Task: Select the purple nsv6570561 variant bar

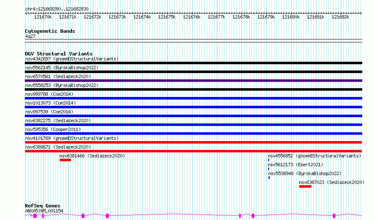Action: [193, 81]
